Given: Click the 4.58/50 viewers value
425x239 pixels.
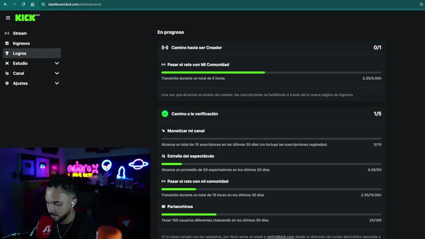Looking at the screenshot, I should coord(375,170).
